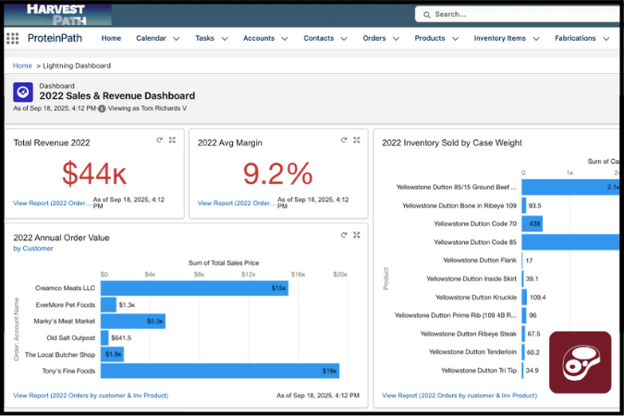Click the ProteinPath app name
Image resolution: width=624 pixels, height=416 pixels.
point(55,38)
